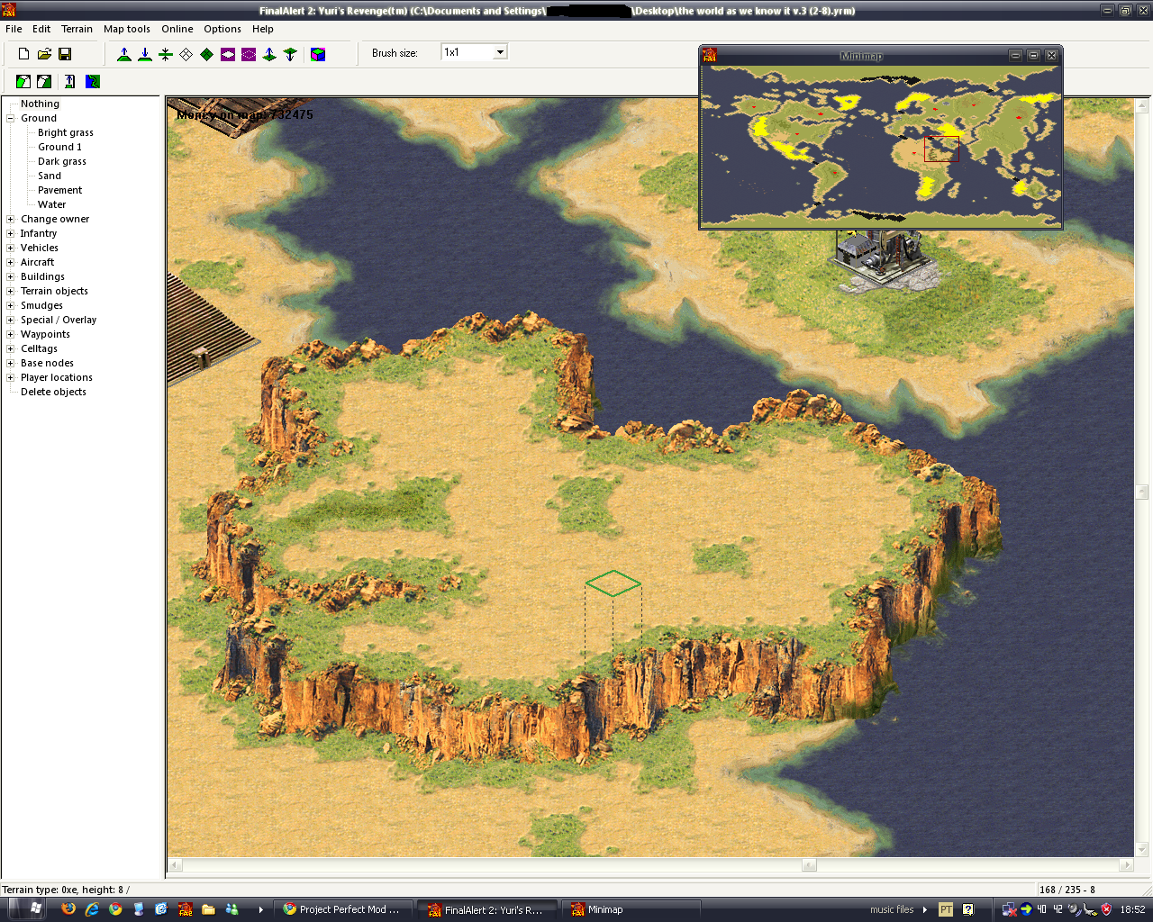Open the File menu
The width and height of the screenshot is (1153, 922).
tap(14, 29)
